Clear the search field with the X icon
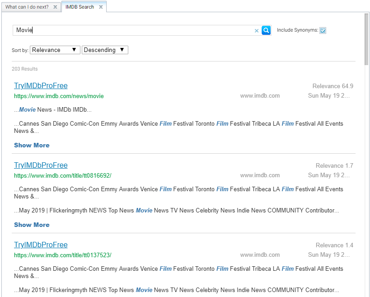The image size is (370, 297). (257, 31)
